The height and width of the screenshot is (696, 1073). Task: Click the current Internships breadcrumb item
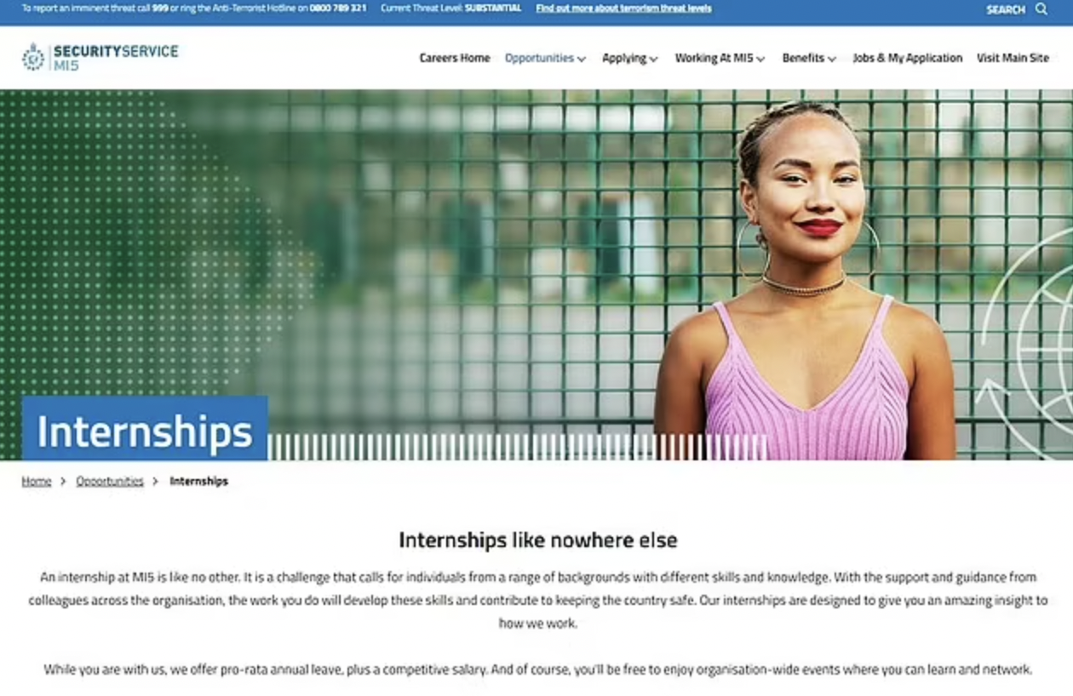click(198, 482)
